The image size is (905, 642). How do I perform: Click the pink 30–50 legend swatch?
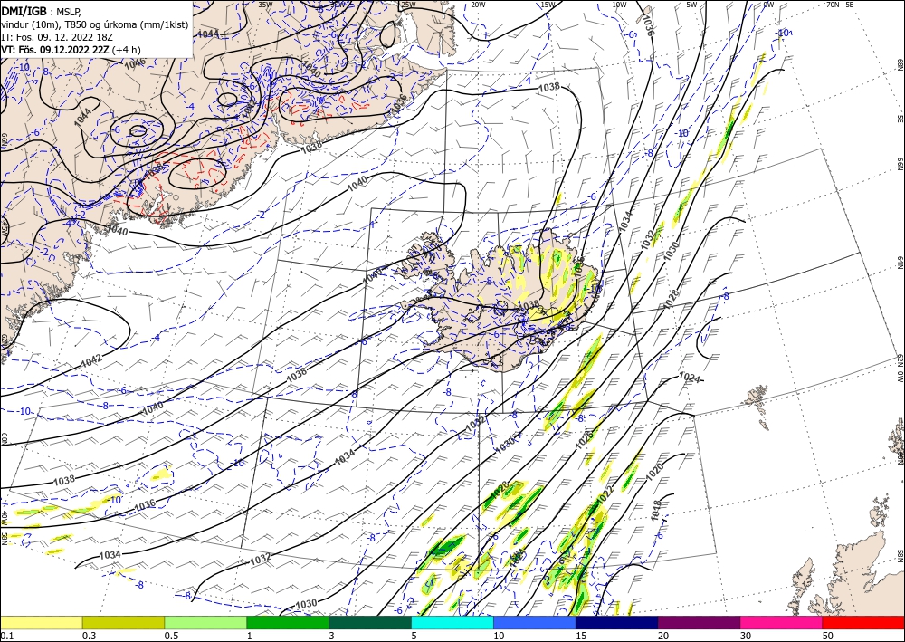tap(782, 622)
